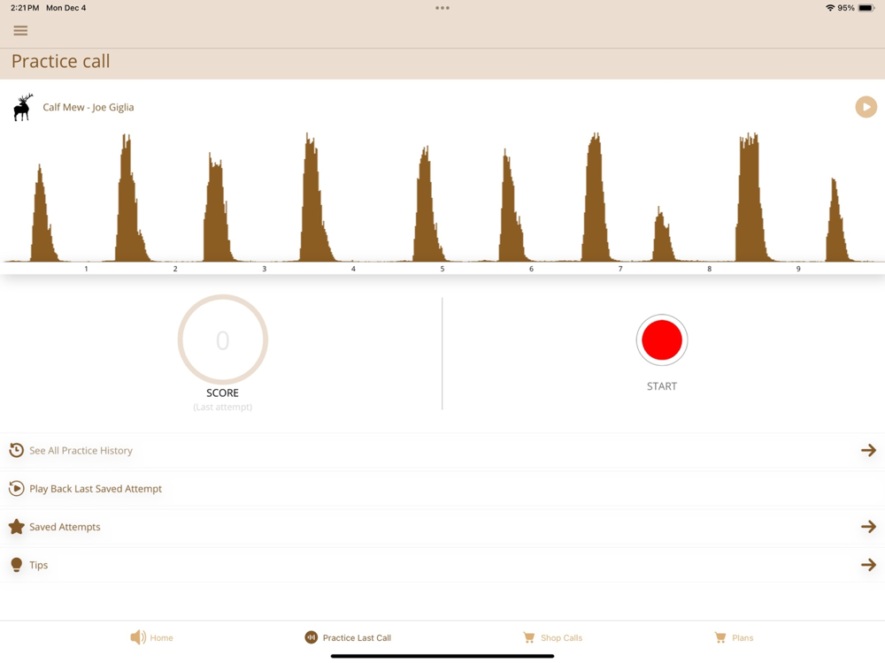The height and width of the screenshot is (663, 885).
Task: Tap the 2:21 PM clock
Action: 25,8
